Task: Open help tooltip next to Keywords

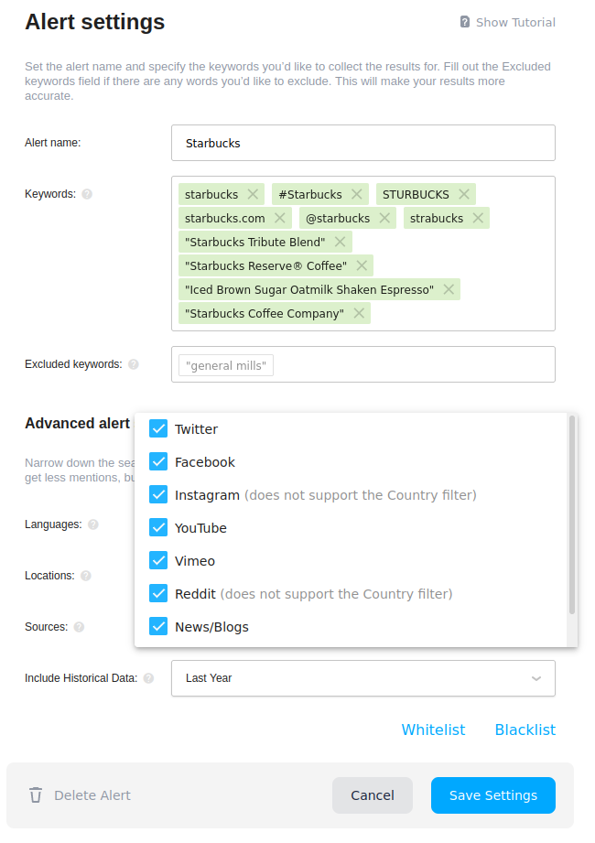Action: (x=87, y=194)
